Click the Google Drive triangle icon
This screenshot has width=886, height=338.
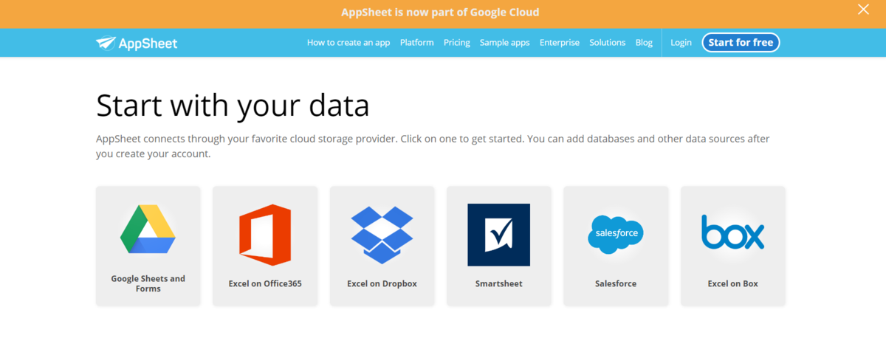click(x=148, y=230)
